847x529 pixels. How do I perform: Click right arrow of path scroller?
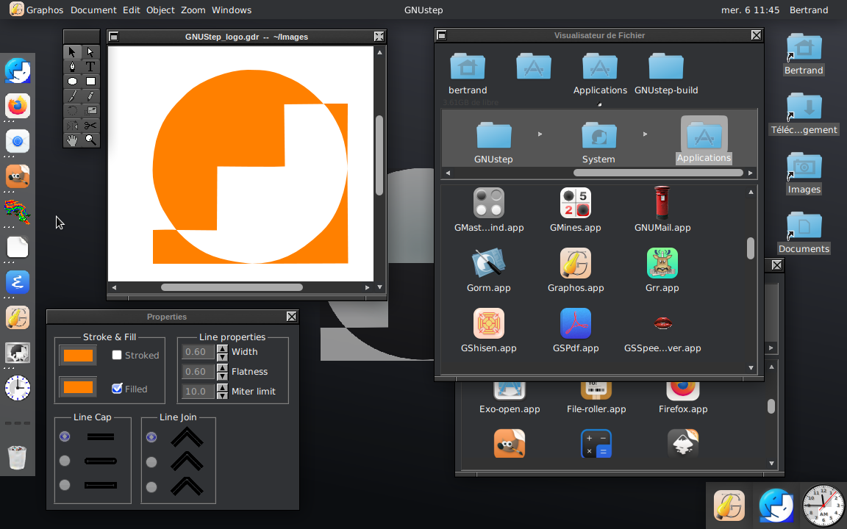tap(750, 173)
